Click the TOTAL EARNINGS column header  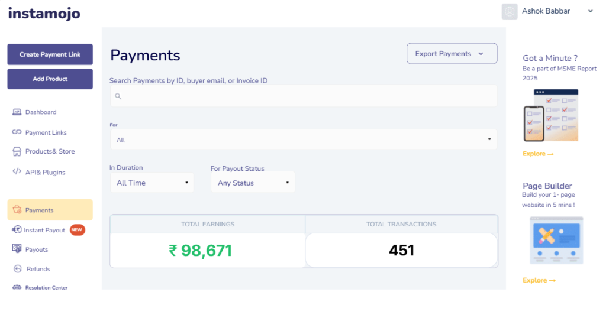pyautogui.click(x=208, y=224)
